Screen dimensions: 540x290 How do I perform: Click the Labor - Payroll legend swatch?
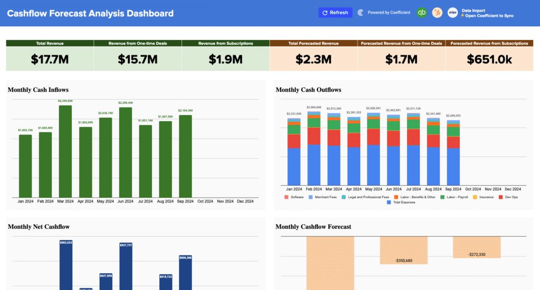coord(442,197)
